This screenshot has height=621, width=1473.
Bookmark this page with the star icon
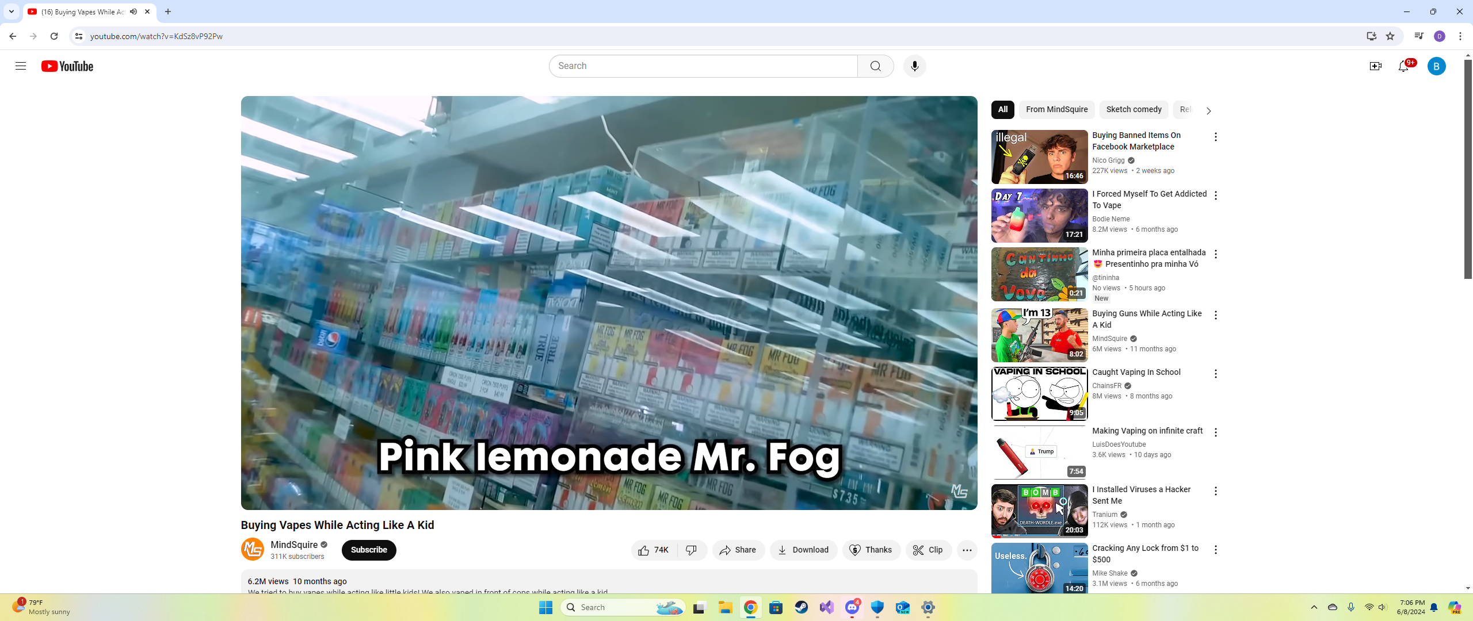pyautogui.click(x=1390, y=36)
